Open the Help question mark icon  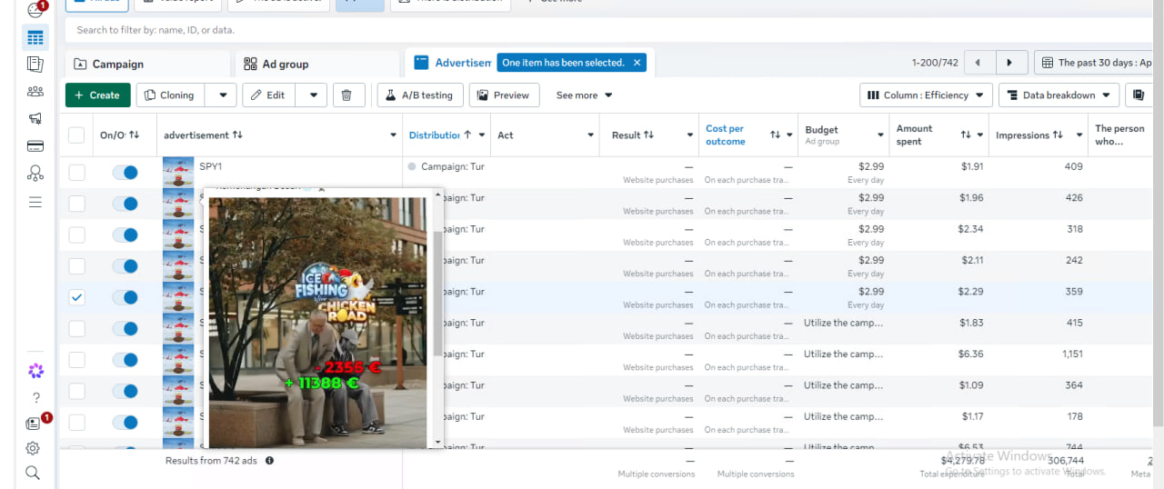click(x=35, y=397)
